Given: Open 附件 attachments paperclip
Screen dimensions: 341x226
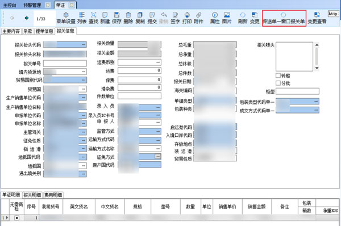Looking at the screenshot, I should point(198,18).
